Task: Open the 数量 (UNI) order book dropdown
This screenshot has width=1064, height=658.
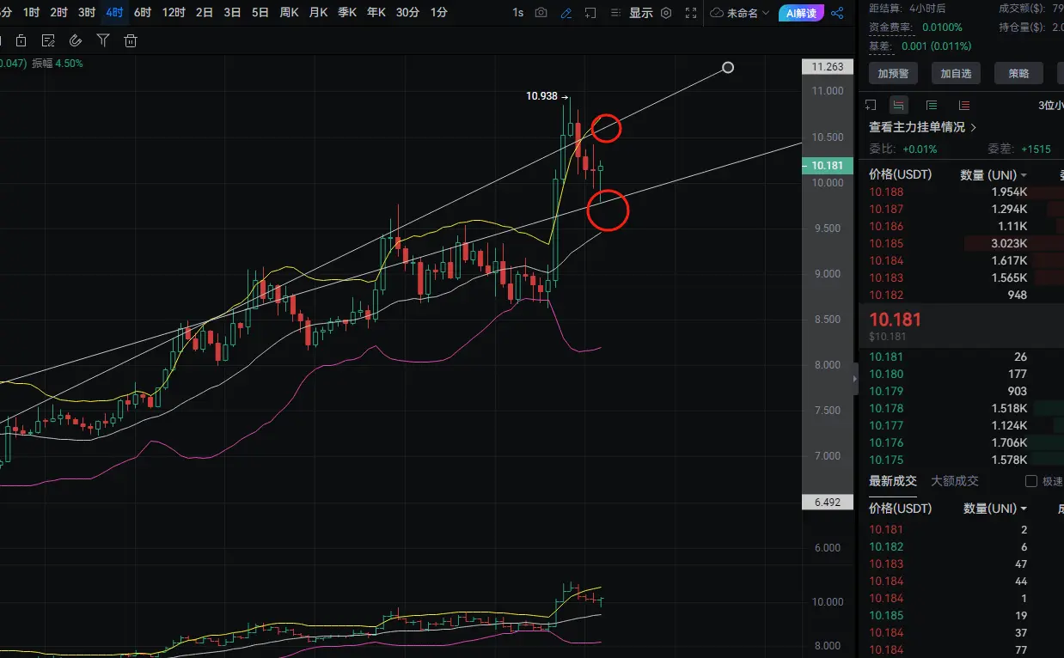Action: [x=994, y=174]
